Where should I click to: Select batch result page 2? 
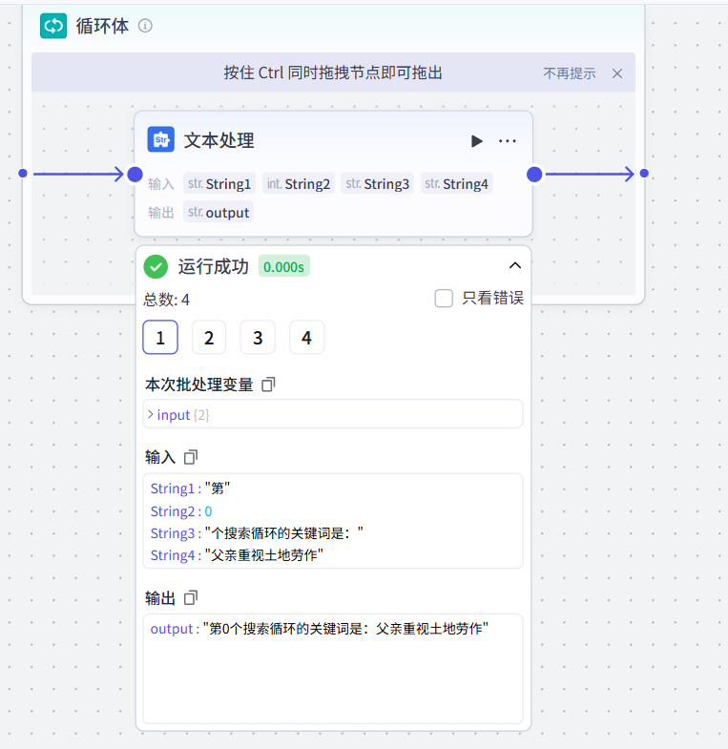pos(209,338)
